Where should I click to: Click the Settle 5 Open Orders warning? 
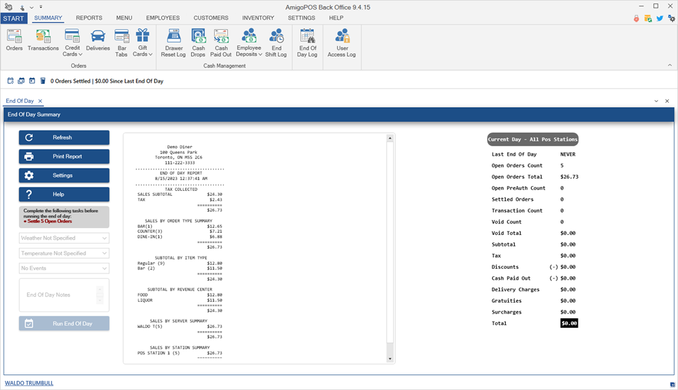48,221
